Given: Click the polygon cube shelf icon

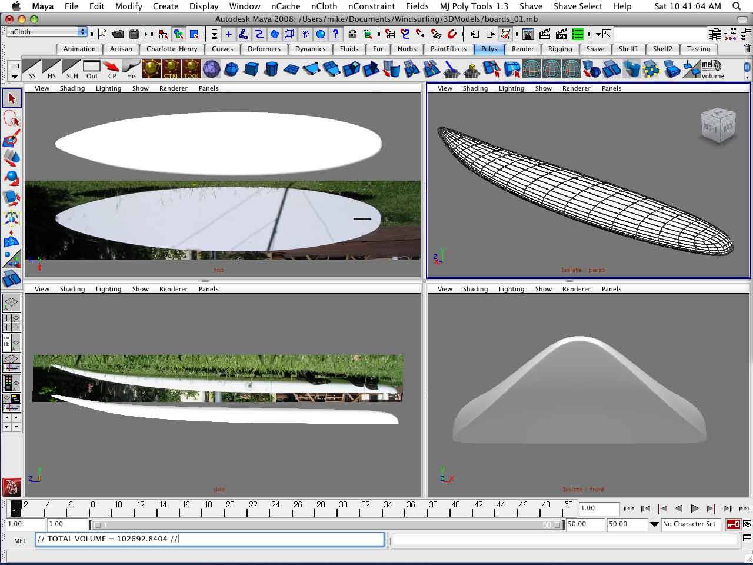Looking at the screenshot, I should [x=251, y=69].
